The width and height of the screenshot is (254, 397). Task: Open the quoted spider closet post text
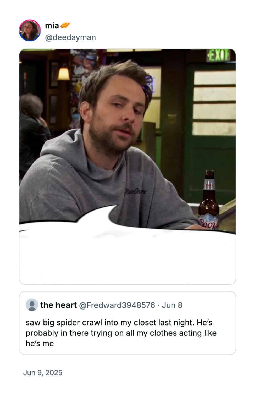[121, 333]
